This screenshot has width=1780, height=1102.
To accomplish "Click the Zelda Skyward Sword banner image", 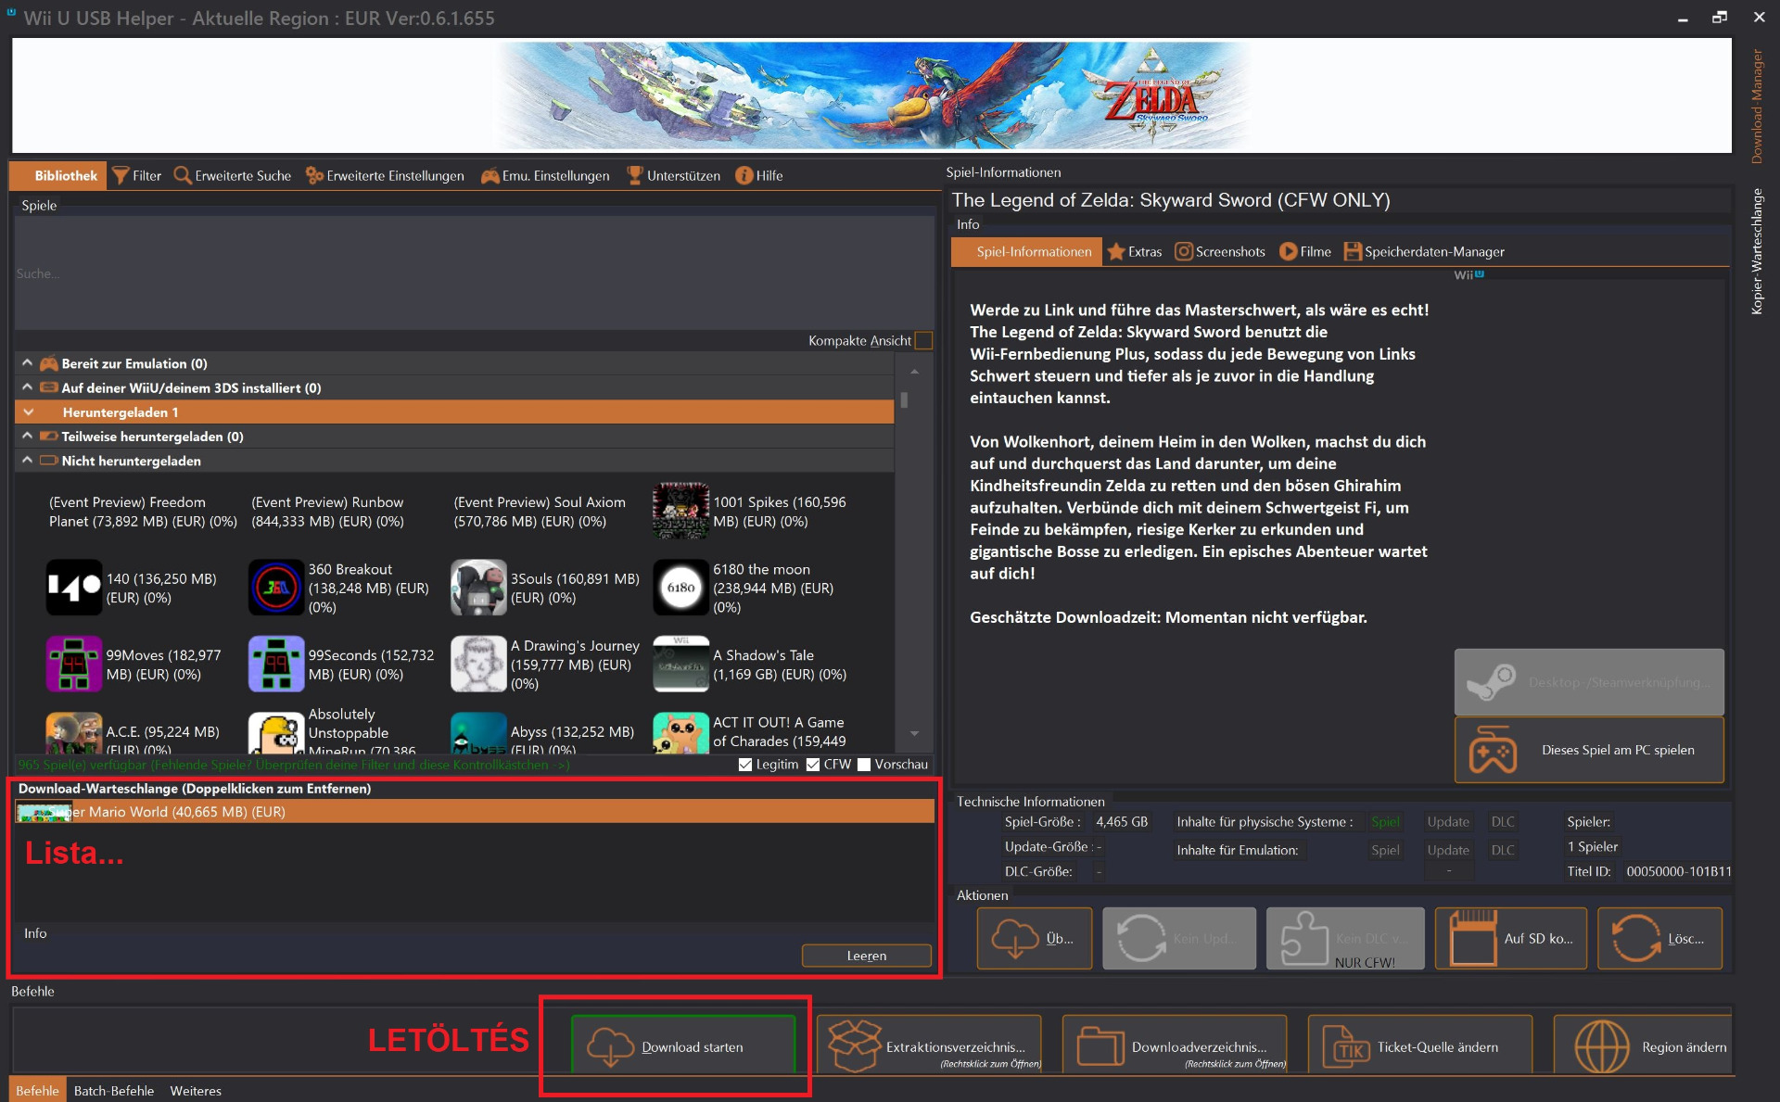I will (x=871, y=95).
